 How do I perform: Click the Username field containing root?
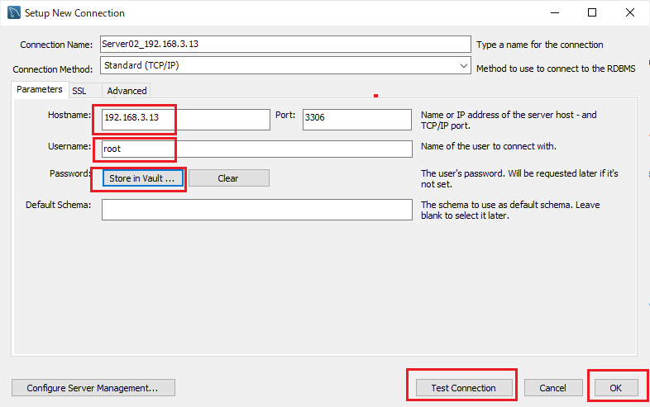tap(257, 149)
